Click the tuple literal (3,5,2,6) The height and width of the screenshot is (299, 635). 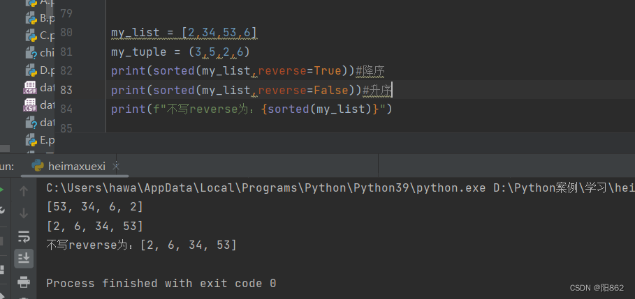pos(219,52)
